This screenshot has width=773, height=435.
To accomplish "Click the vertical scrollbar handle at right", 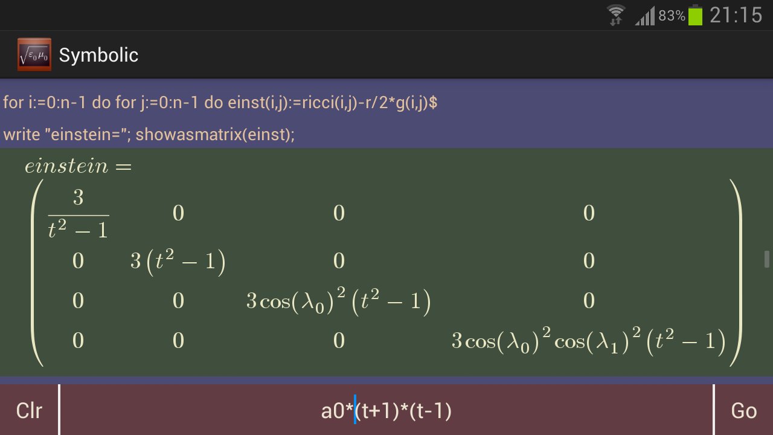I will pyautogui.click(x=767, y=259).
